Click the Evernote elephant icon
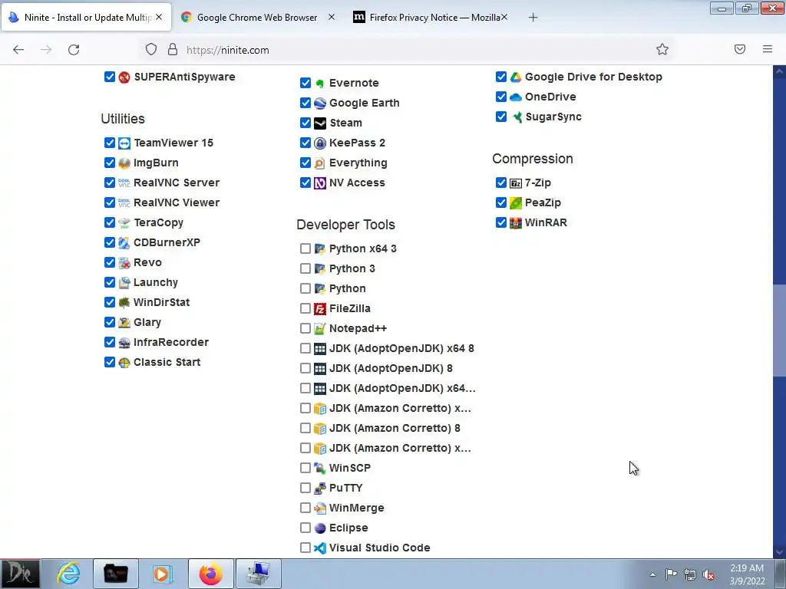 pos(320,83)
